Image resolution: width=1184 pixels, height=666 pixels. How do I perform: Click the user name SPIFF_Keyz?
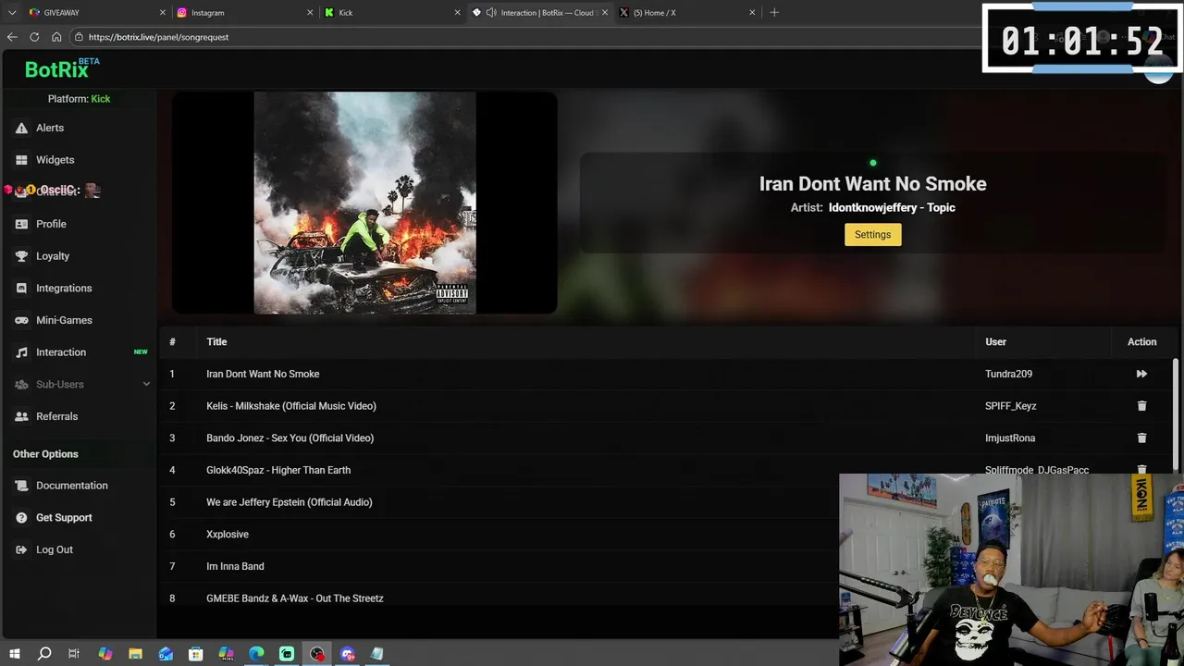pos(1010,406)
